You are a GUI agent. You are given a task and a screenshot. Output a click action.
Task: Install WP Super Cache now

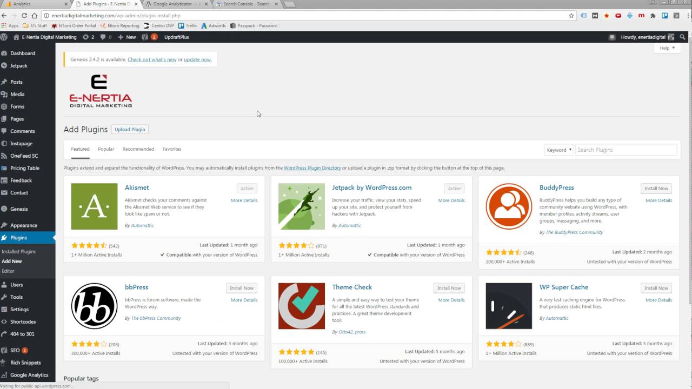pos(656,288)
